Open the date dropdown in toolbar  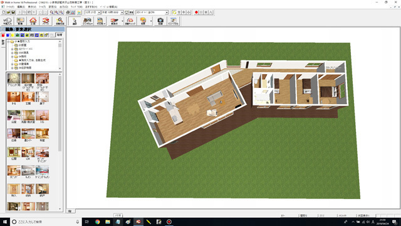(x=99, y=13)
